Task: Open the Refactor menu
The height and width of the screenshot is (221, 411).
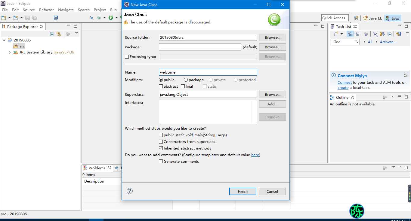Action: [x=46, y=10]
